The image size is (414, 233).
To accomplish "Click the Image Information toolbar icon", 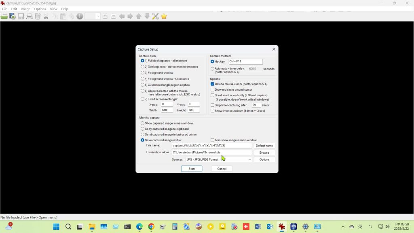I will click(x=80, y=17).
